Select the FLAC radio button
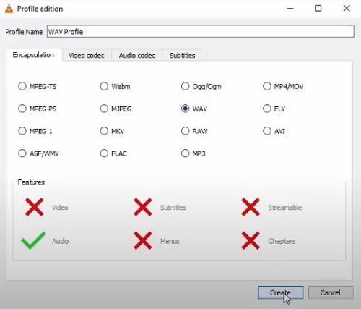The width and height of the screenshot is (361, 309). point(104,153)
